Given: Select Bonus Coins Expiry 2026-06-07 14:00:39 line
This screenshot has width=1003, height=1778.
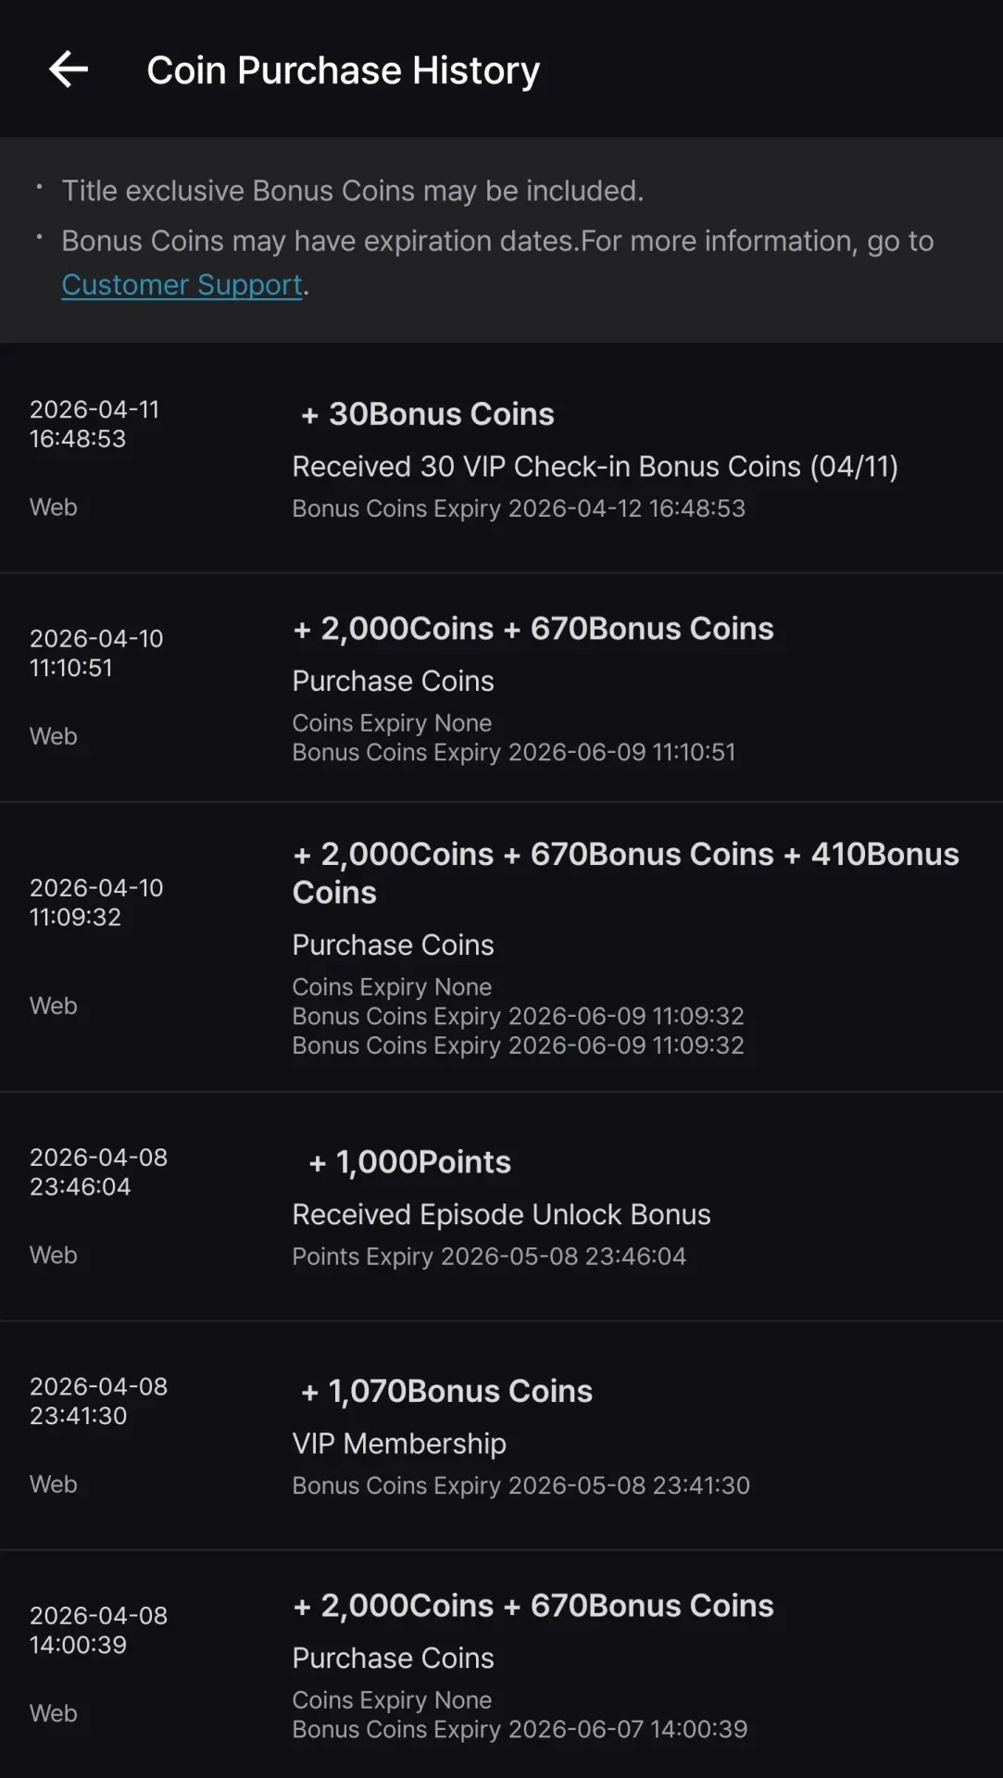Looking at the screenshot, I should pos(520,1729).
